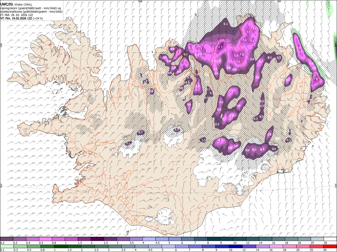Pick the white snow swatch for 30
The height and width of the screenshot is (252, 337).
[x=330, y=239]
